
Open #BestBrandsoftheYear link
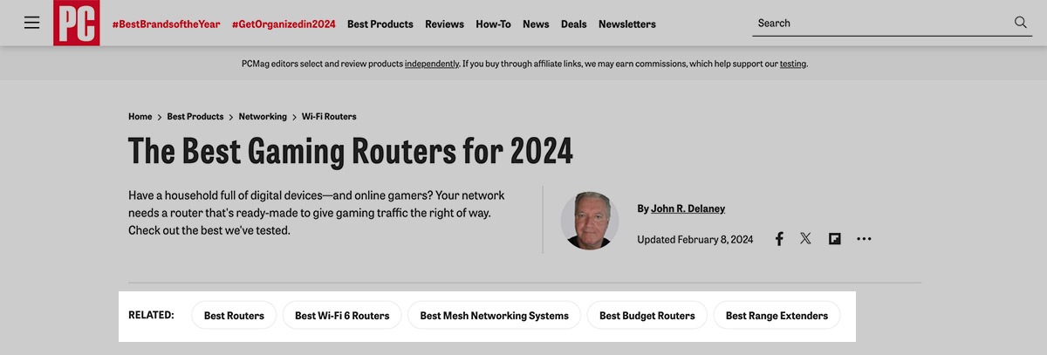coord(167,24)
